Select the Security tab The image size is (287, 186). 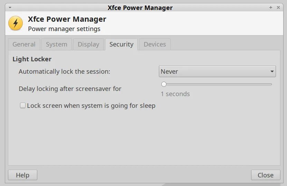point(121,44)
